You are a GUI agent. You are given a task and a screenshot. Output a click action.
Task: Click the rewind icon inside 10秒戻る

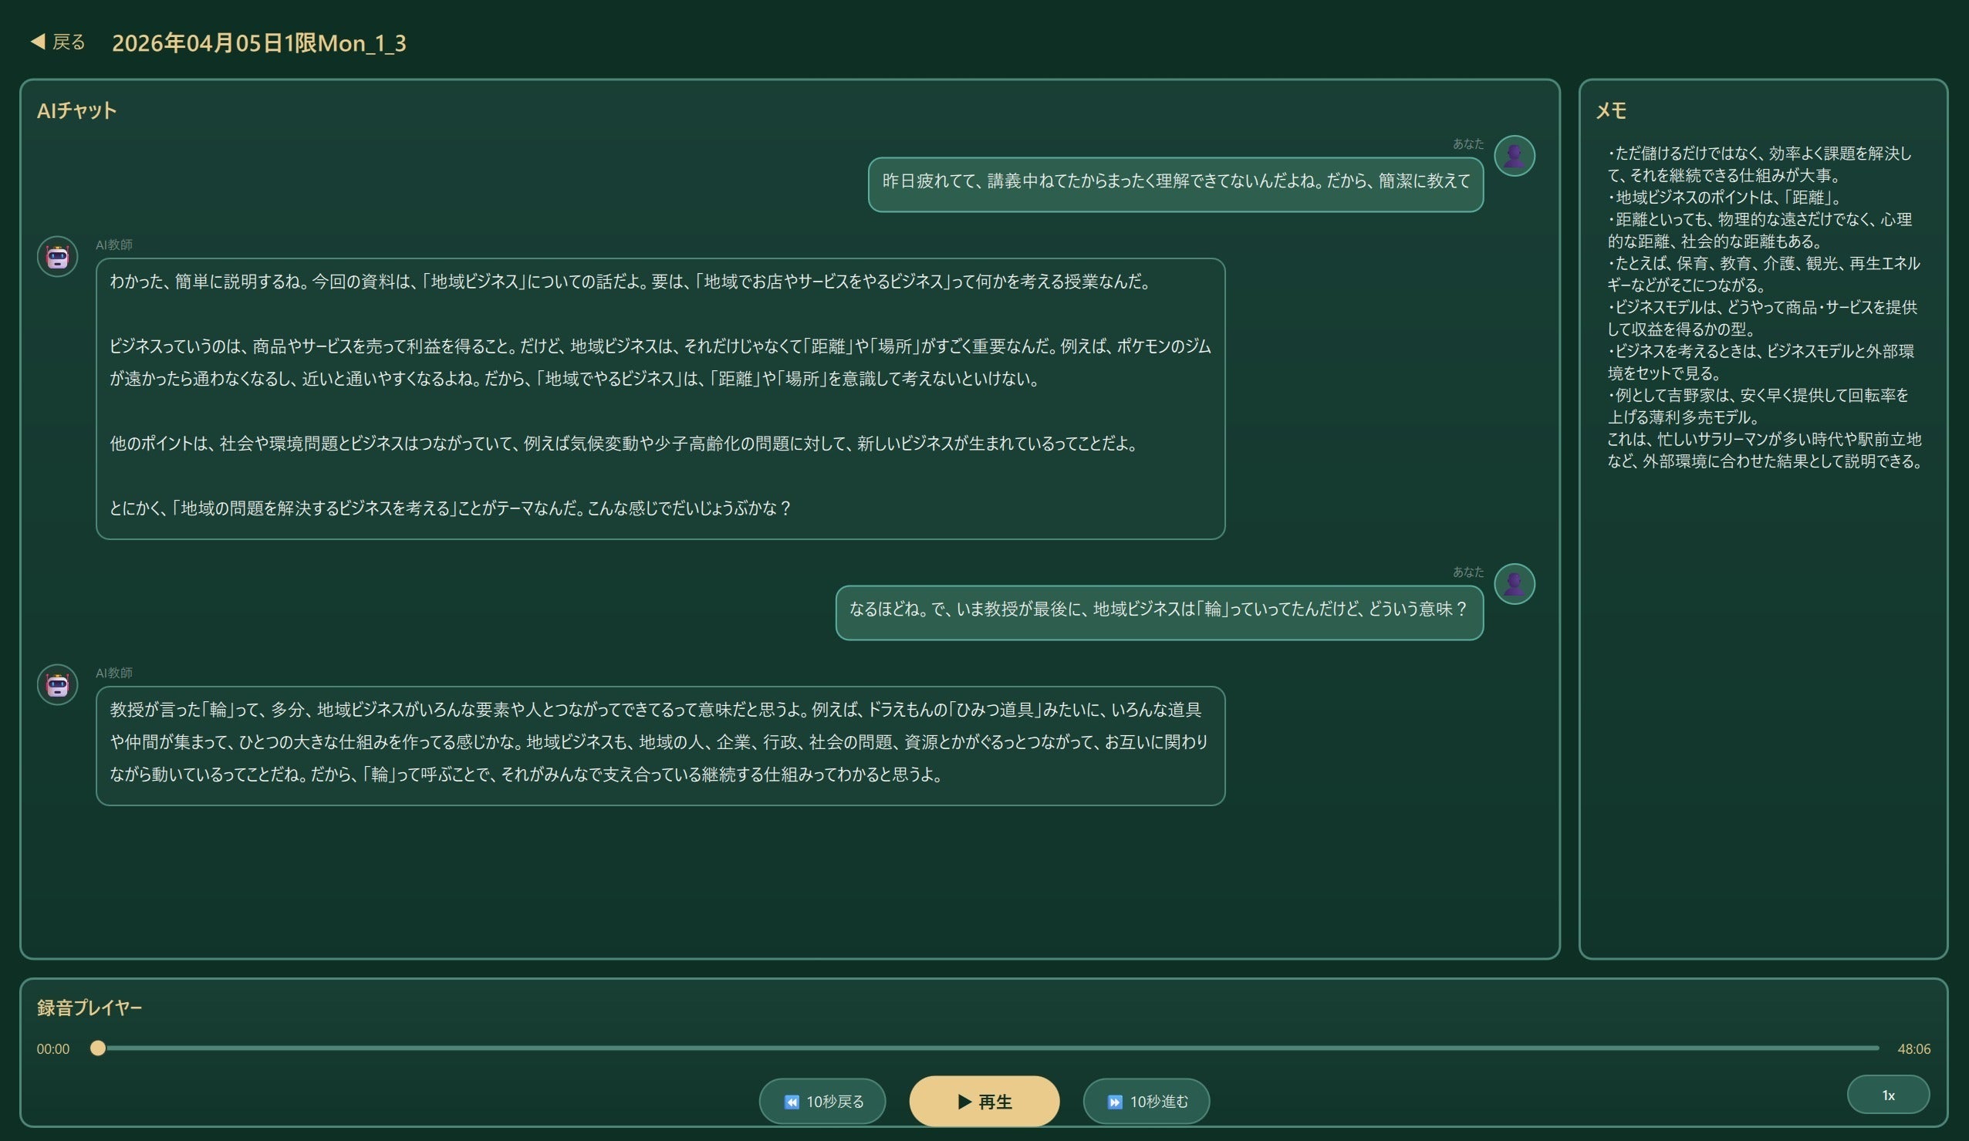[x=792, y=1102]
